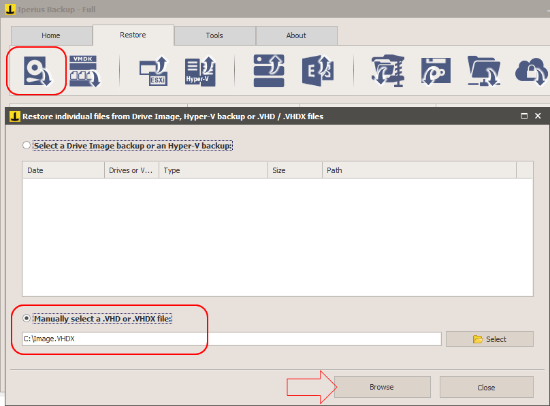This screenshot has width=550, height=406.
Task: Sort the list by Date column
Action: [x=63, y=170]
